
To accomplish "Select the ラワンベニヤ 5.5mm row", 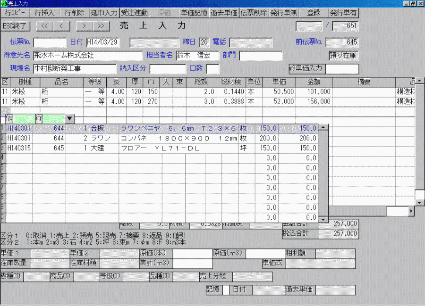I will tap(162, 129).
